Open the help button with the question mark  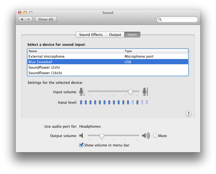(188, 114)
